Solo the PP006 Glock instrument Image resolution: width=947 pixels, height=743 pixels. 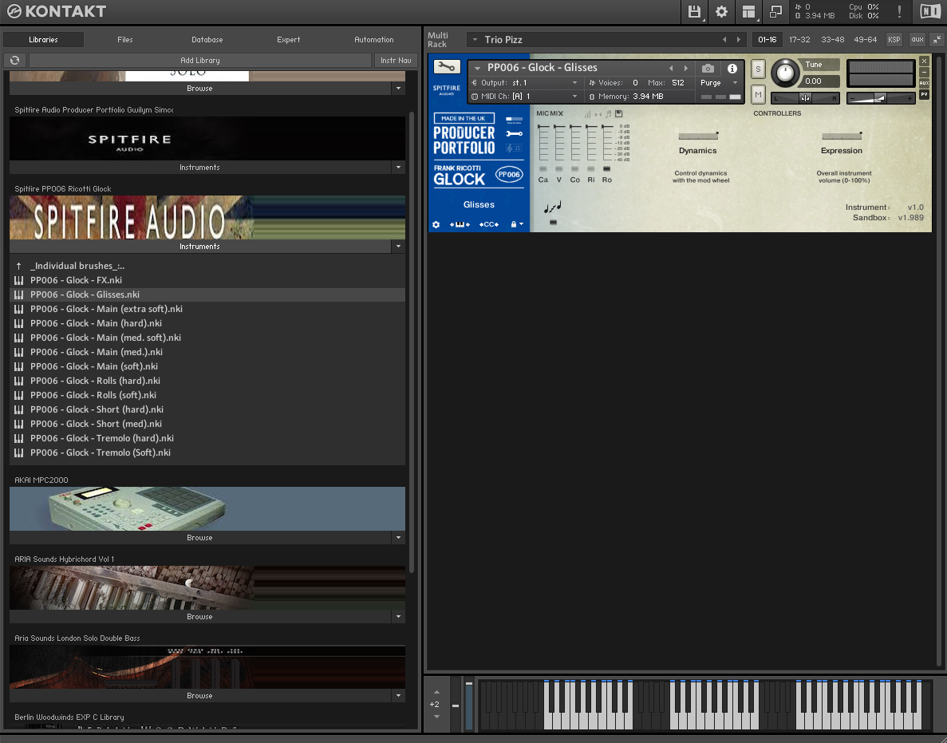click(758, 69)
